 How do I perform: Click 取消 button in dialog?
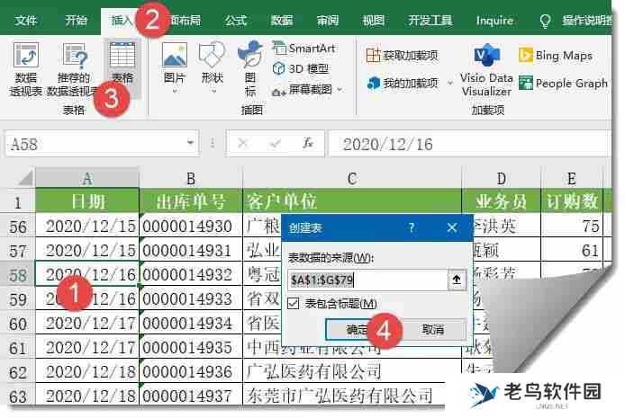(x=433, y=330)
